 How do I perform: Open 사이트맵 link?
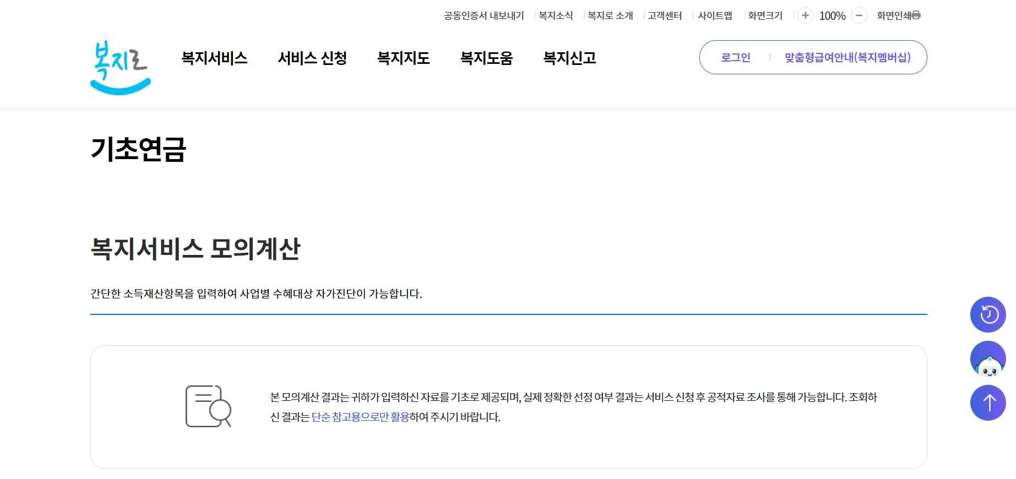715,15
